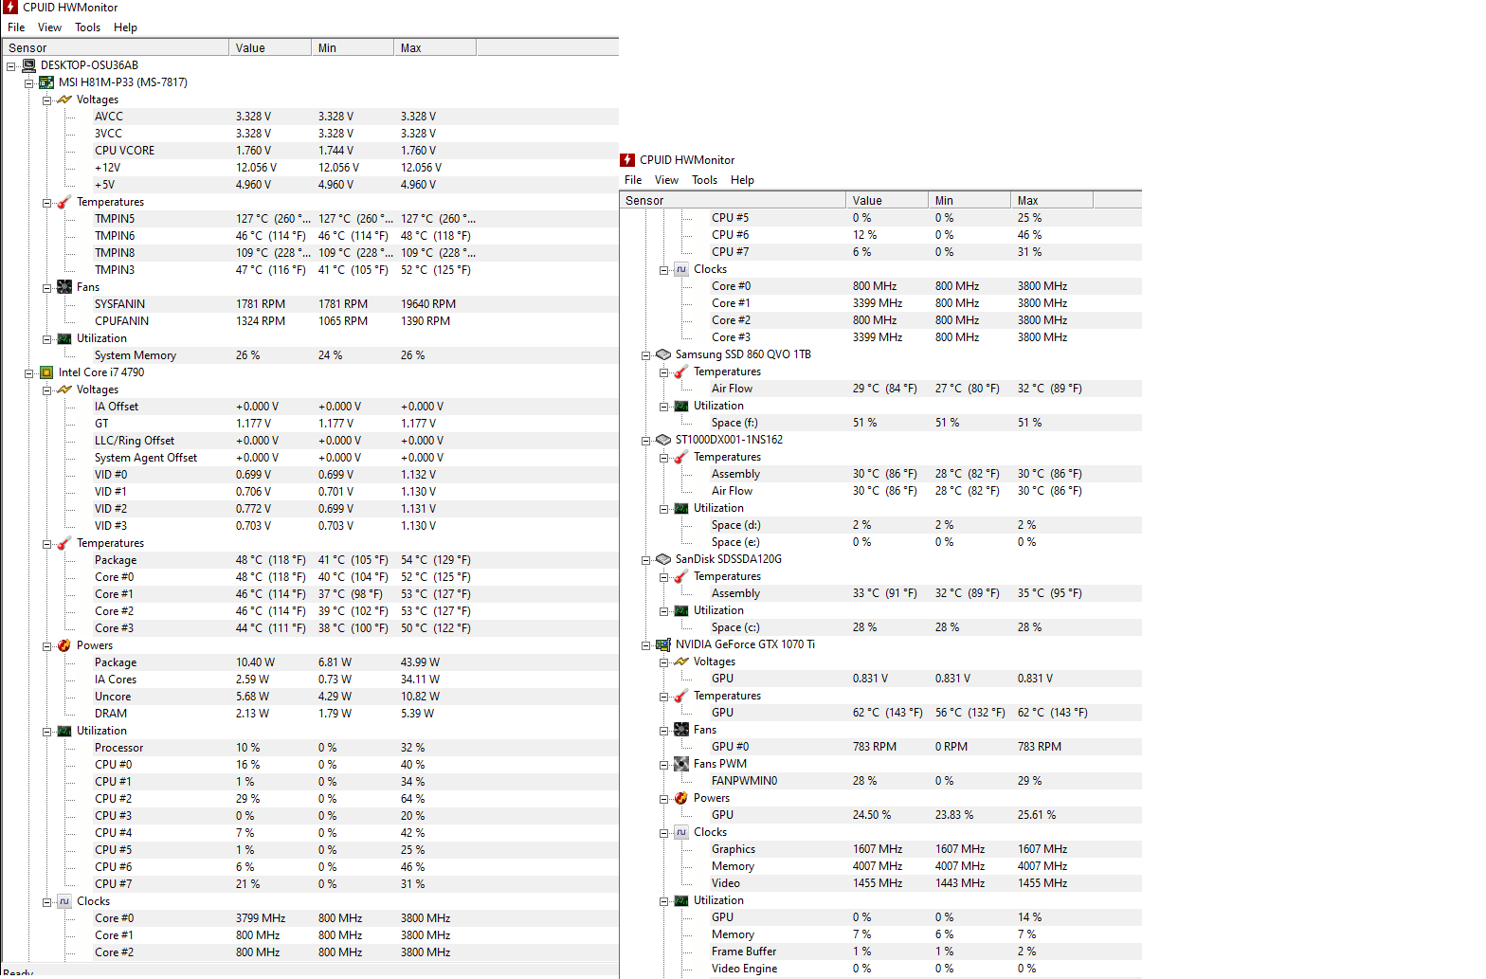
Task: Select the CPUFANIN fan row
Action: point(310,321)
